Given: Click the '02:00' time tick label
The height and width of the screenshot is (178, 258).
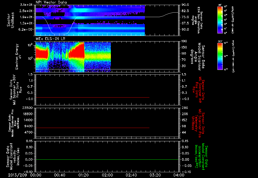Looking at the screenshot, I should point(107,175).
